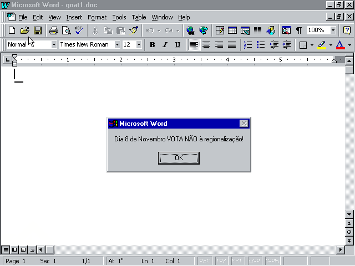Align text left
Image resolution: width=355 pixels, height=266 pixels.
click(x=194, y=45)
